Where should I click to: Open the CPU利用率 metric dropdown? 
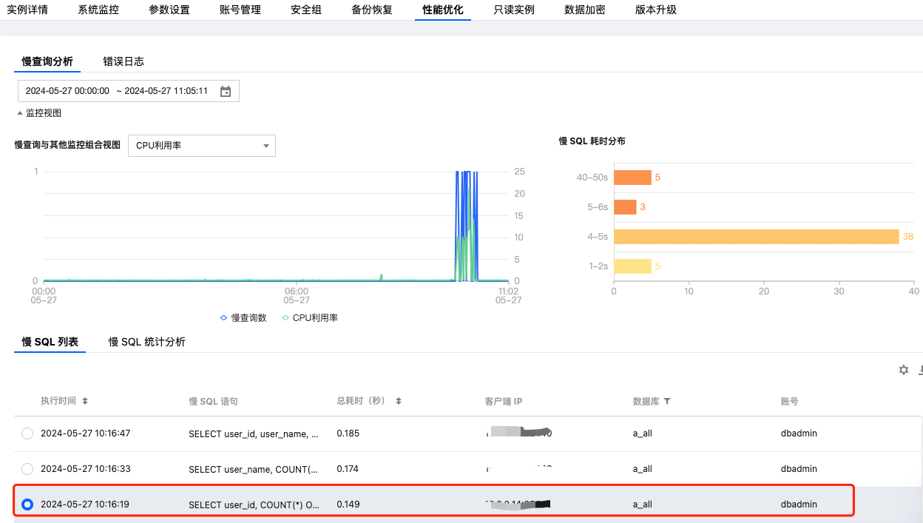(202, 146)
